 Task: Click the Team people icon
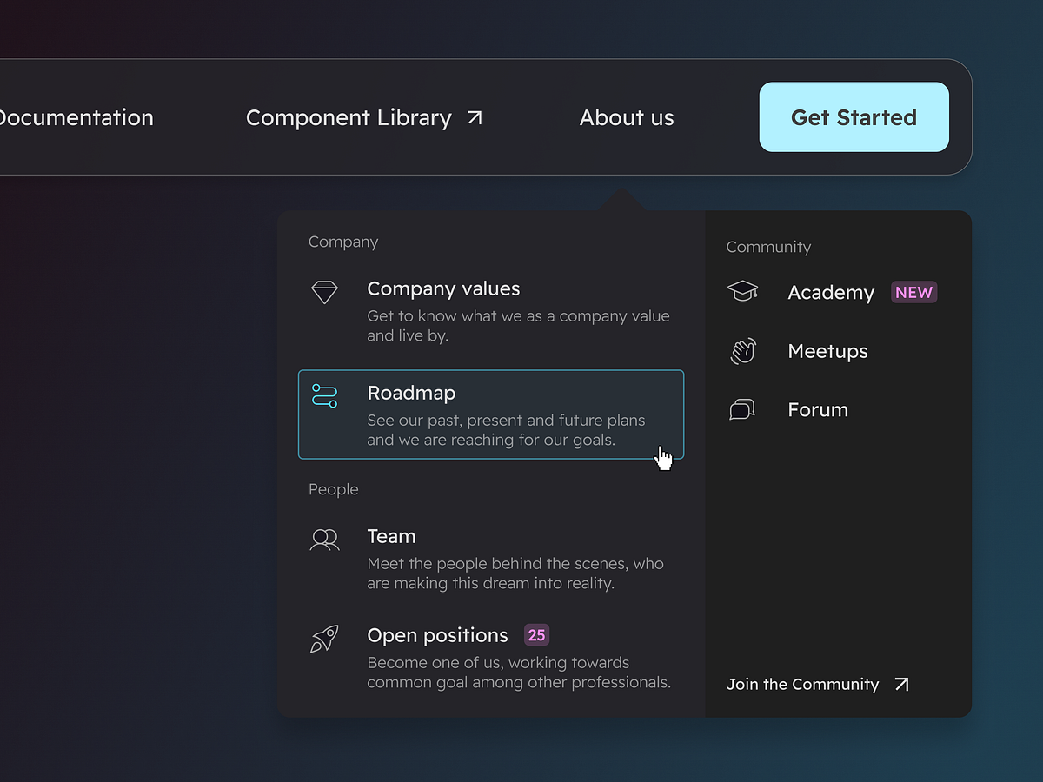(324, 540)
